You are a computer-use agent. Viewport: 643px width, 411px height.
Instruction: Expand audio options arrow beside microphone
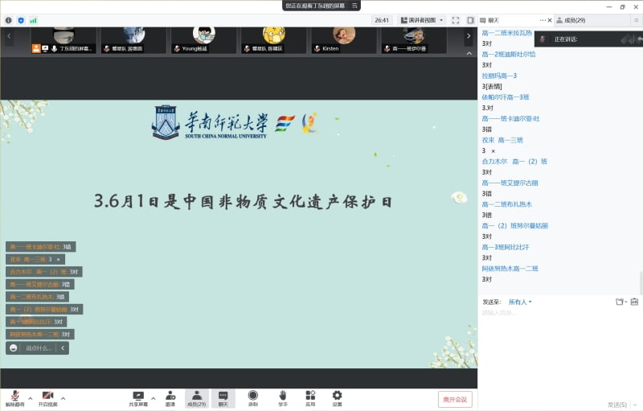point(31,397)
